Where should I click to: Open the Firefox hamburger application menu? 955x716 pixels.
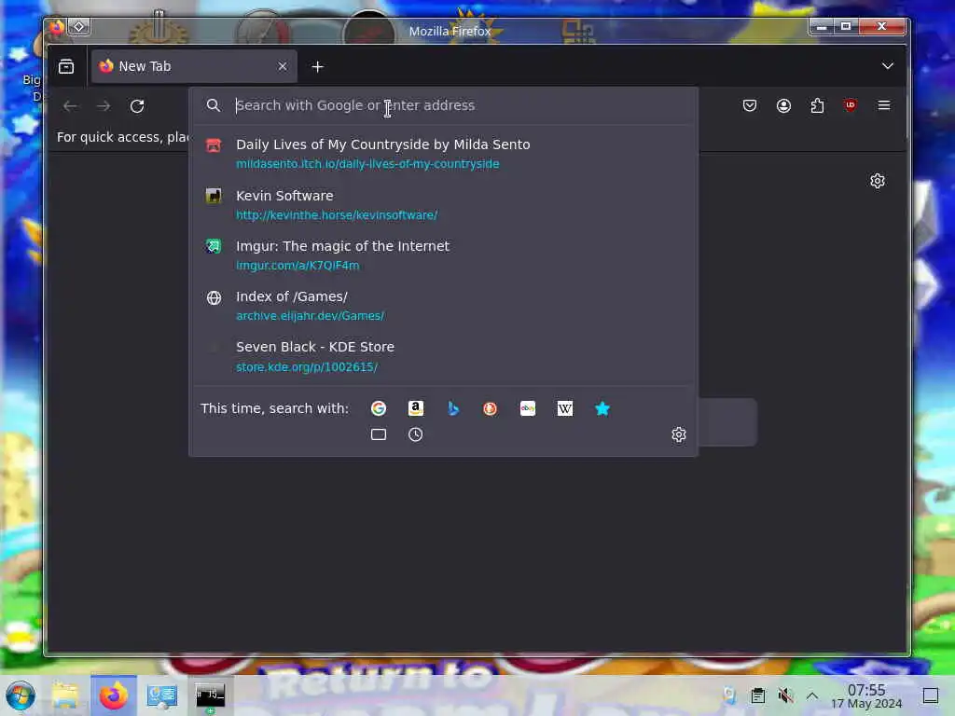[x=884, y=105]
